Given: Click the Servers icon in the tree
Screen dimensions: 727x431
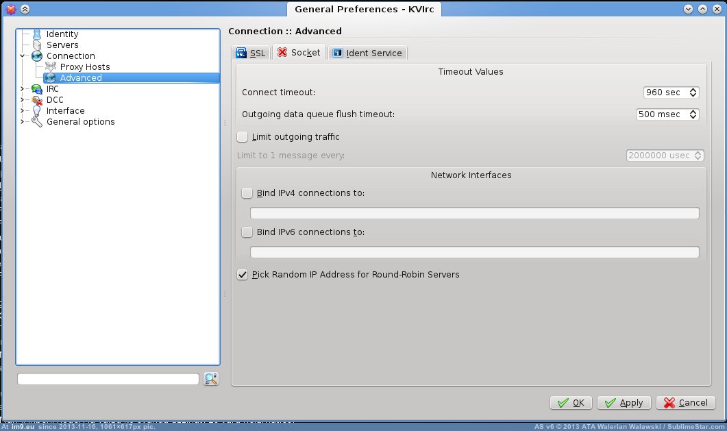Looking at the screenshot, I should [36, 45].
